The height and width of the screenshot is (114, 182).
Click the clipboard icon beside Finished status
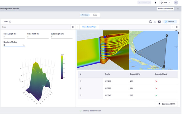pyautogui.click(x=150, y=22)
